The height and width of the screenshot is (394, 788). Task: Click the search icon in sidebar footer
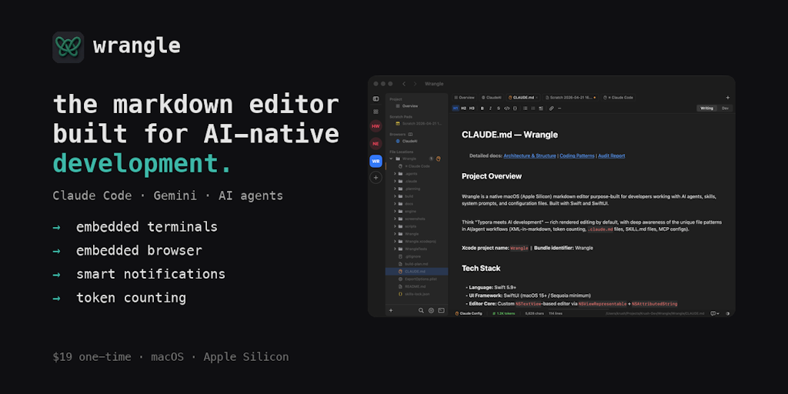[x=421, y=310]
